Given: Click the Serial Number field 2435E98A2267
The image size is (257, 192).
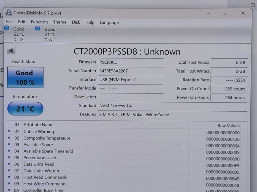Looking at the screenshot, I should (x=131, y=71).
